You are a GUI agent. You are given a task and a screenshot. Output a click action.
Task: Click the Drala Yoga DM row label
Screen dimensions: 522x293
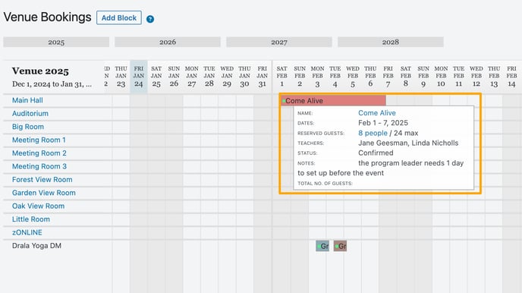coord(36,246)
